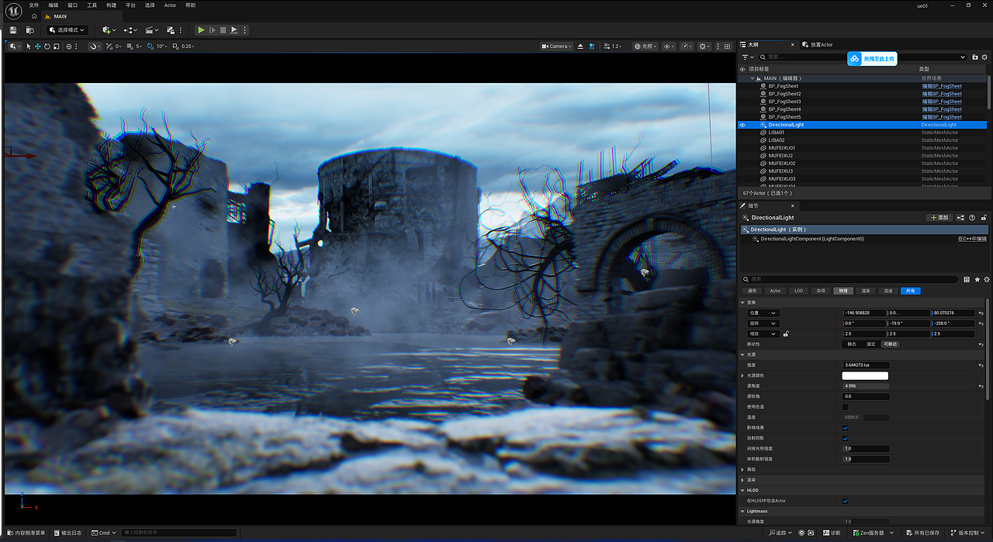This screenshot has height=542, width=993.
Task: Select the BP_FogSheet3 actor row
Action: (x=862, y=102)
